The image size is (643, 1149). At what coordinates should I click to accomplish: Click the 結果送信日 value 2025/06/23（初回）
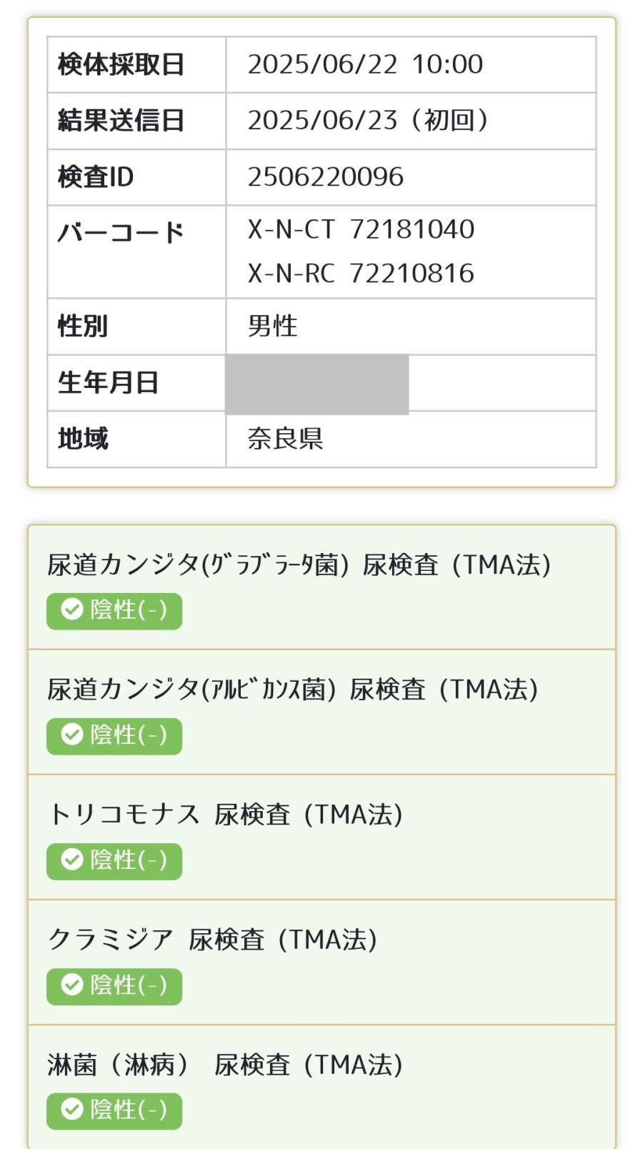(369, 120)
